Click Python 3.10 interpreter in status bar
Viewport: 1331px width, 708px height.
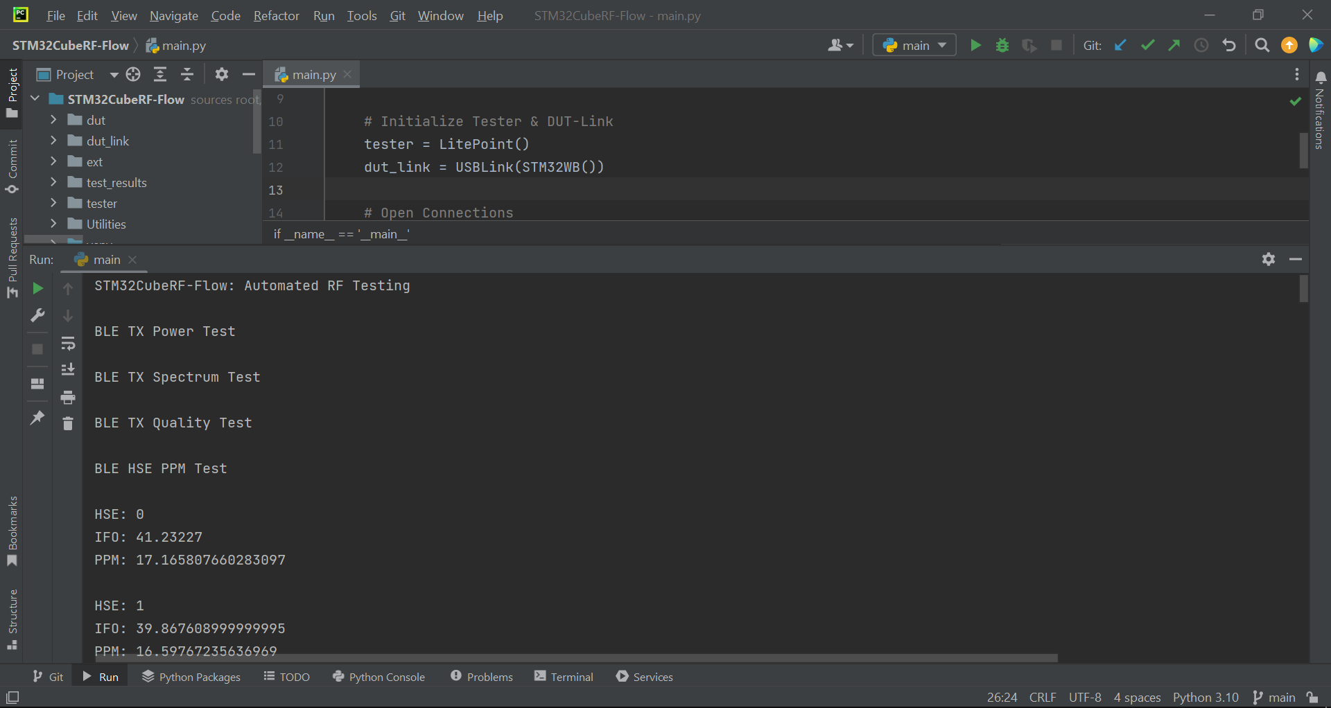coord(1206,698)
